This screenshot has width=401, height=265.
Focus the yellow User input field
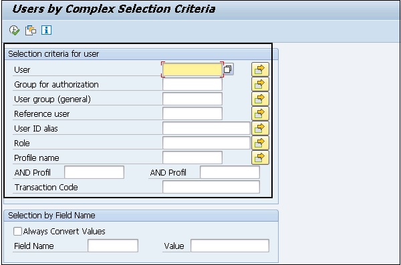[x=192, y=69]
